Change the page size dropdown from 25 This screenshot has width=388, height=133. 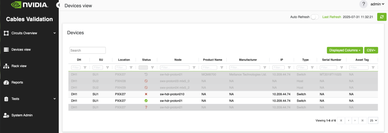373,121
